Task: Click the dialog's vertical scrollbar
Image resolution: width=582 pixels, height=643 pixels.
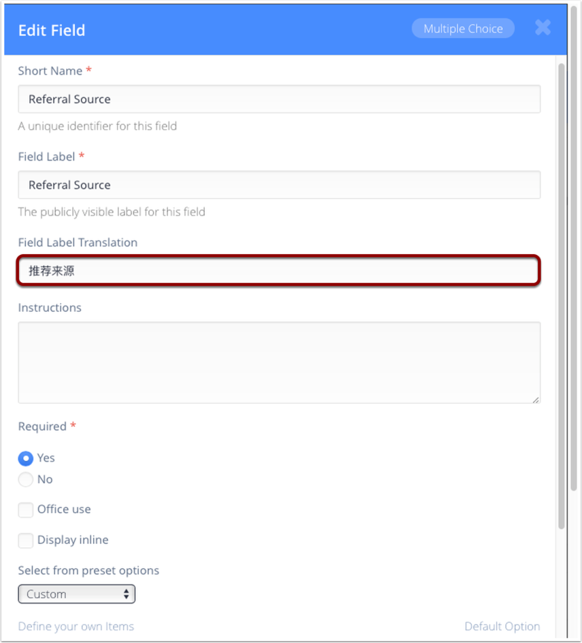Action: [x=562, y=292]
